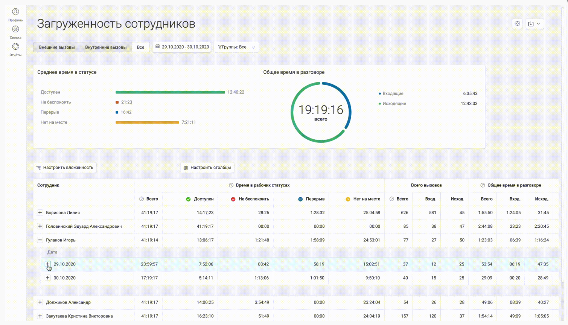Click the Настроить столбцы button
The height and width of the screenshot is (325, 568).
pos(207,168)
